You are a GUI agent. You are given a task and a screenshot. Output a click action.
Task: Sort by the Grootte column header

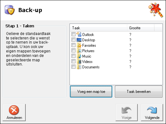click(x=141, y=28)
